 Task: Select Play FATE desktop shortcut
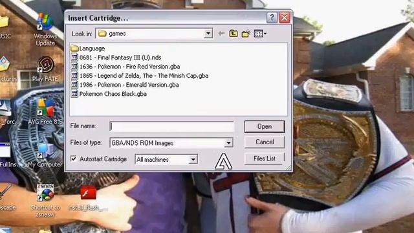[45, 69]
